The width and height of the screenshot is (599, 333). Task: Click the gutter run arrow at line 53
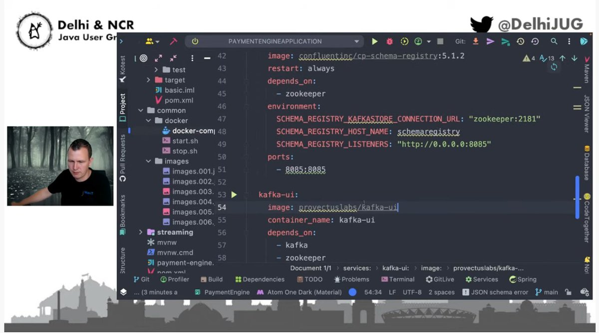click(234, 195)
